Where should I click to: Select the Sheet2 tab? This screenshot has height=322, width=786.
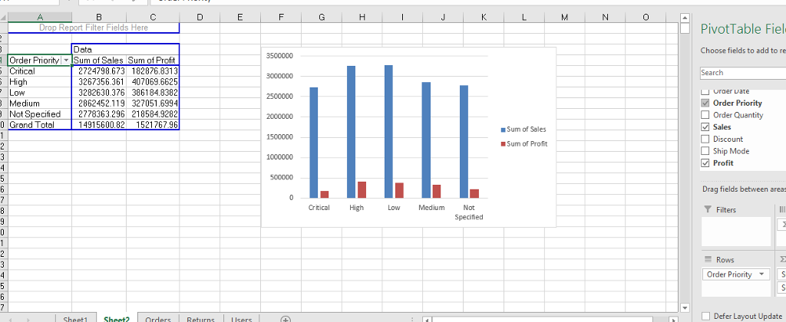click(x=117, y=319)
